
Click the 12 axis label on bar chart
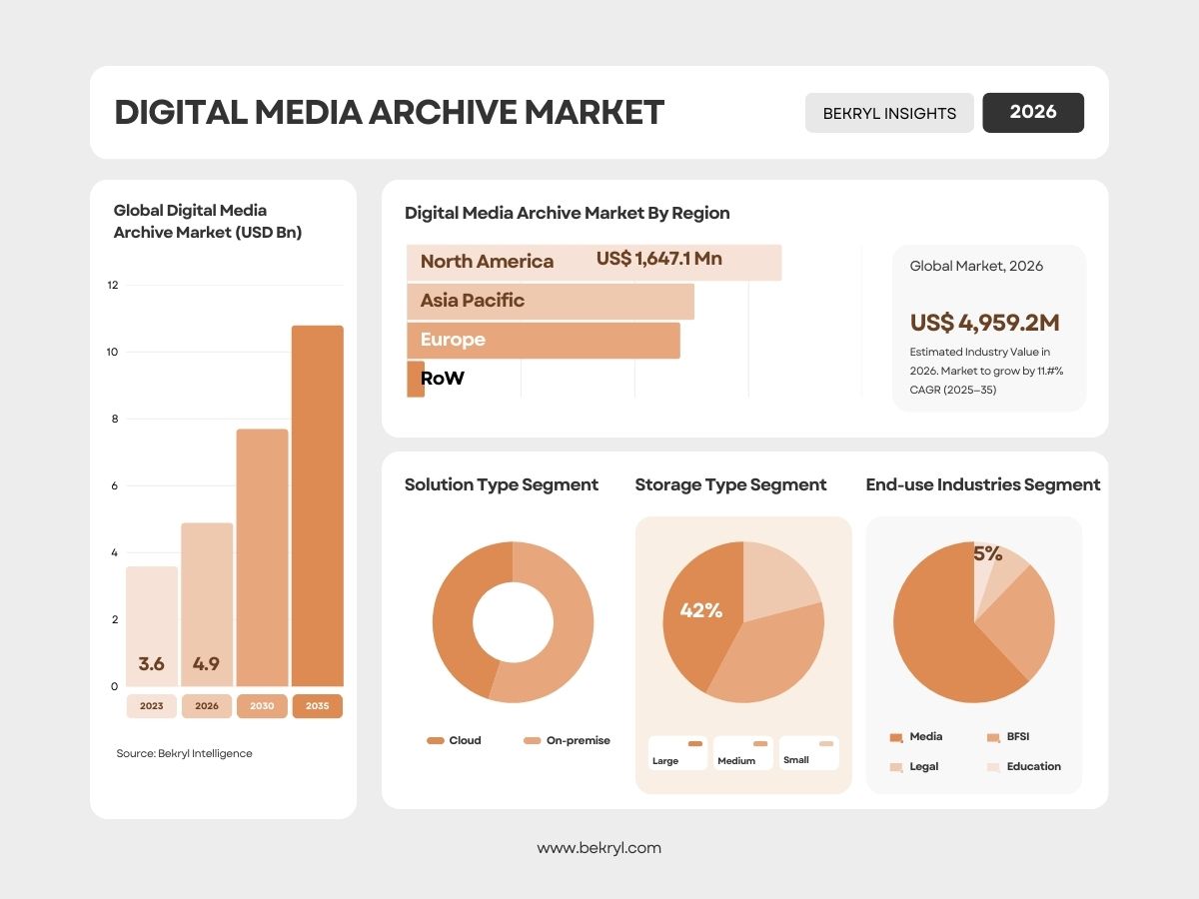point(113,285)
